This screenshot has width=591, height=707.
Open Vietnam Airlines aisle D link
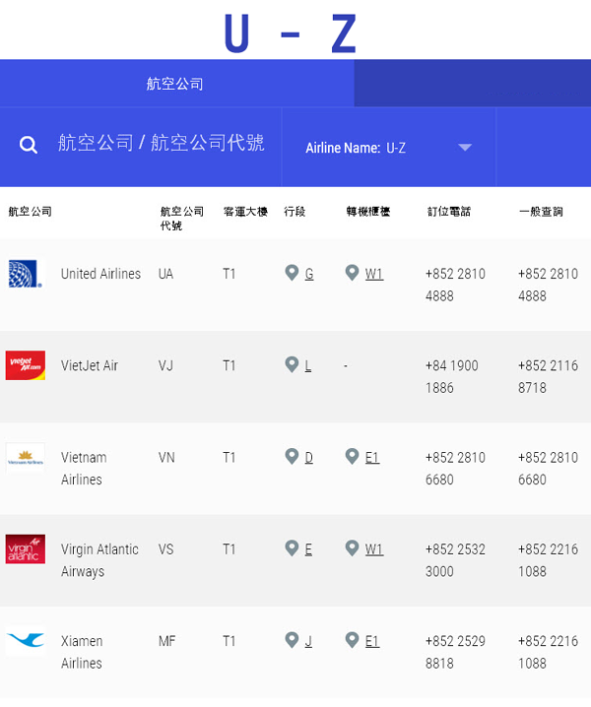[x=308, y=458]
